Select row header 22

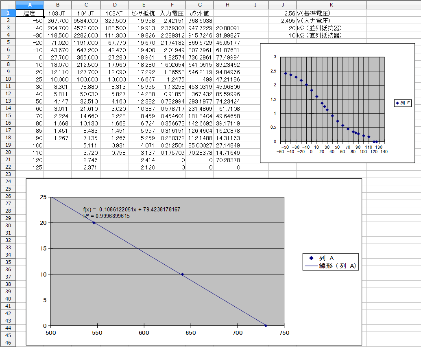coord(8,167)
